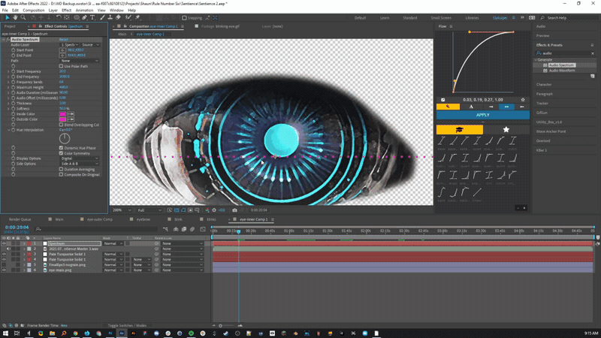Select the Hand tool
Viewport: 601px width, 338px height.
click(x=15, y=17)
